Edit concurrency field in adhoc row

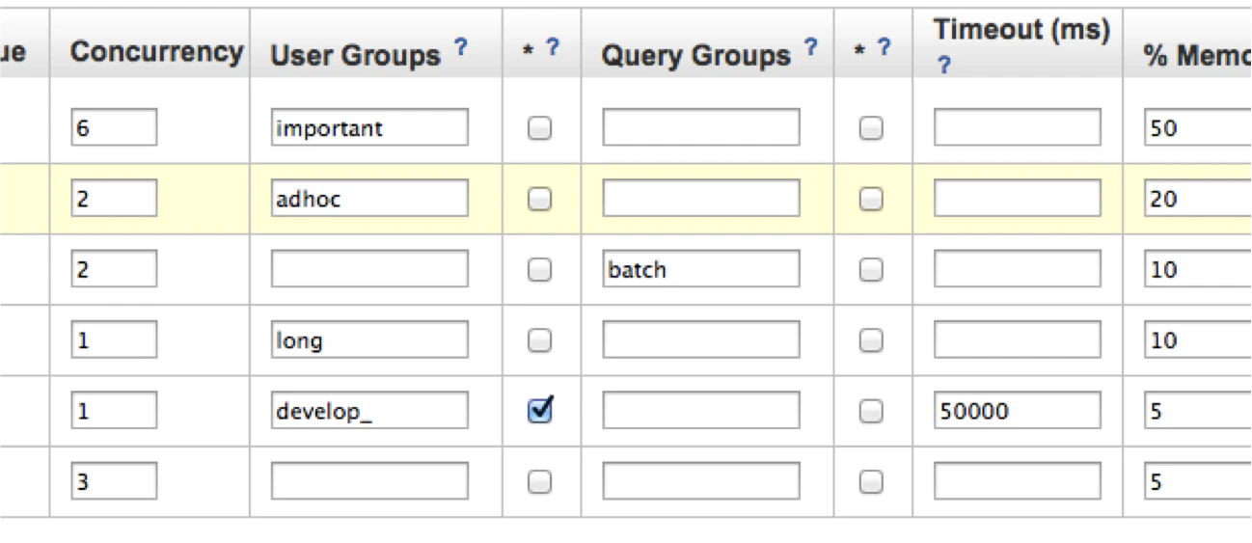114,199
